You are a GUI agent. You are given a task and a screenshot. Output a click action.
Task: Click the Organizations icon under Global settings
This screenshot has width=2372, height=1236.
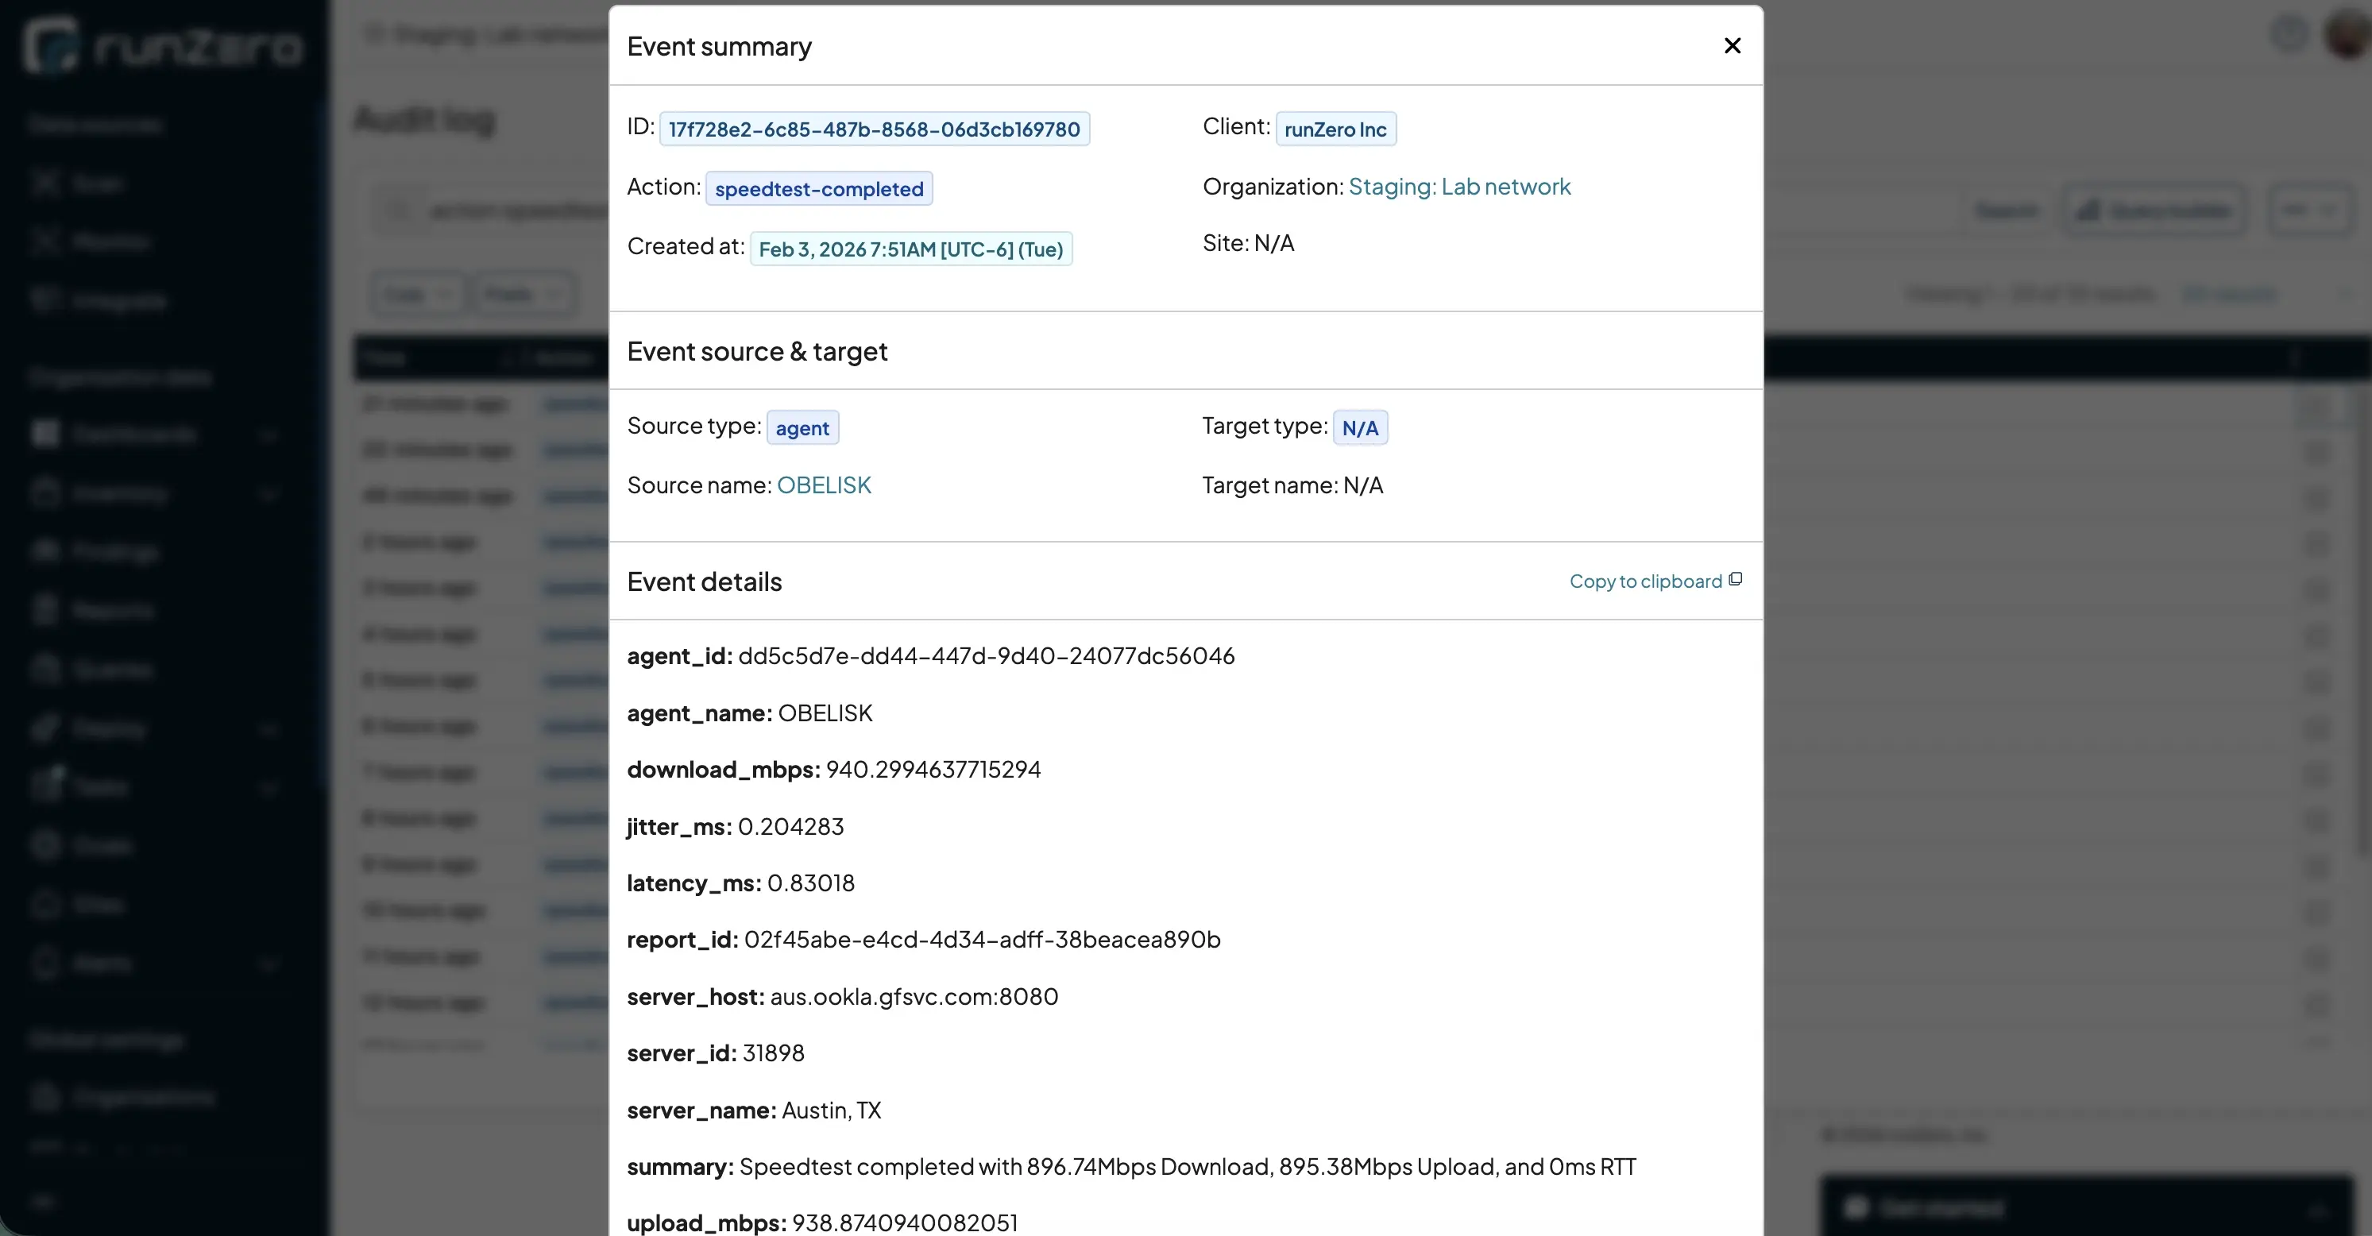[x=45, y=1095]
